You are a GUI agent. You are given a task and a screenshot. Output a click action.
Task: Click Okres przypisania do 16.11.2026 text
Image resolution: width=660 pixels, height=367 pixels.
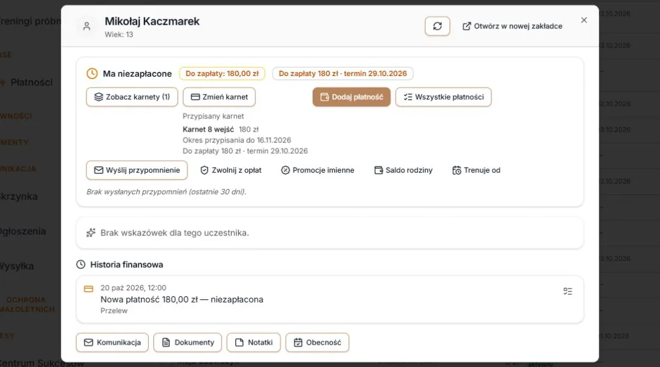pos(236,141)
